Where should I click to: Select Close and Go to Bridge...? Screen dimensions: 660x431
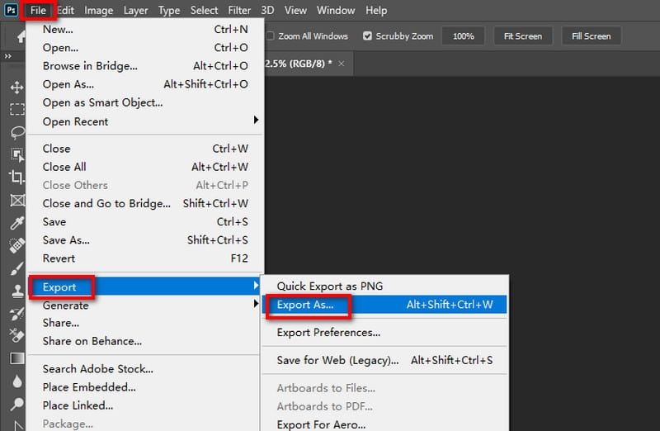click(x=145, y=203)
